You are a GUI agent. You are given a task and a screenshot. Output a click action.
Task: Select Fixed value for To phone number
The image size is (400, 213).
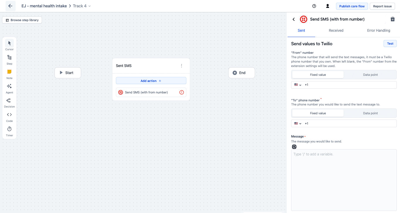(x=318, y=113)
